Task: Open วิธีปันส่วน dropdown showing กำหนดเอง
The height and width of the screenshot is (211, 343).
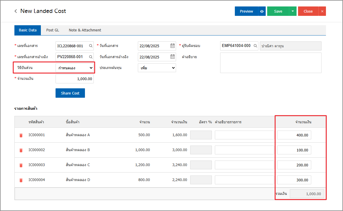Action: pyautogui.click(x=75, y=68)
